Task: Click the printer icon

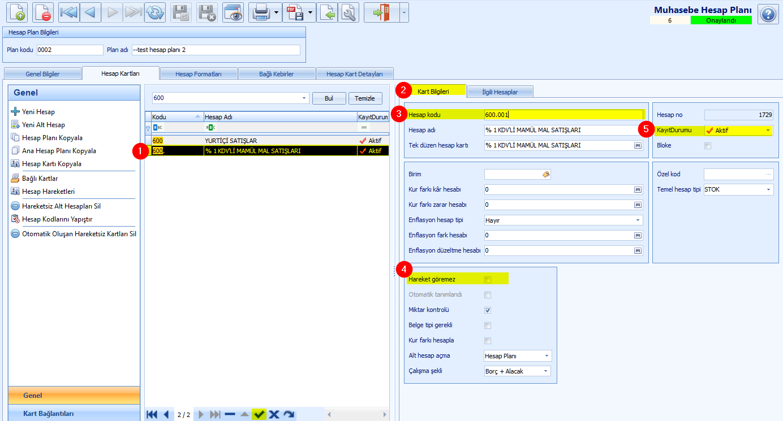Action: (x=261, y=12)
